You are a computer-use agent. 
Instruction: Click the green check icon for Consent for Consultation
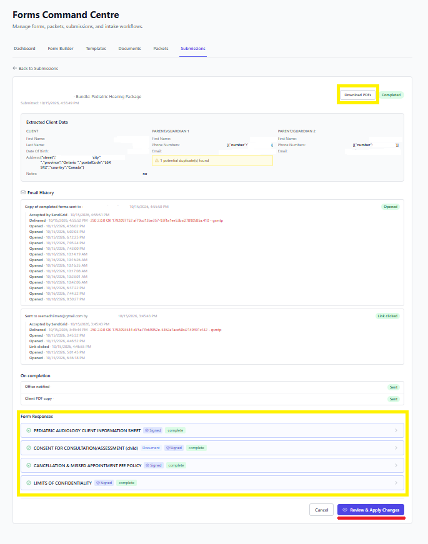point(29,448)
